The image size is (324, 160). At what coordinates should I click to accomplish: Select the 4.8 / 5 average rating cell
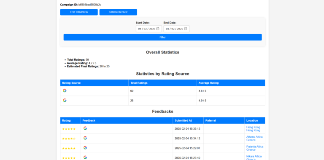(231, 91)
